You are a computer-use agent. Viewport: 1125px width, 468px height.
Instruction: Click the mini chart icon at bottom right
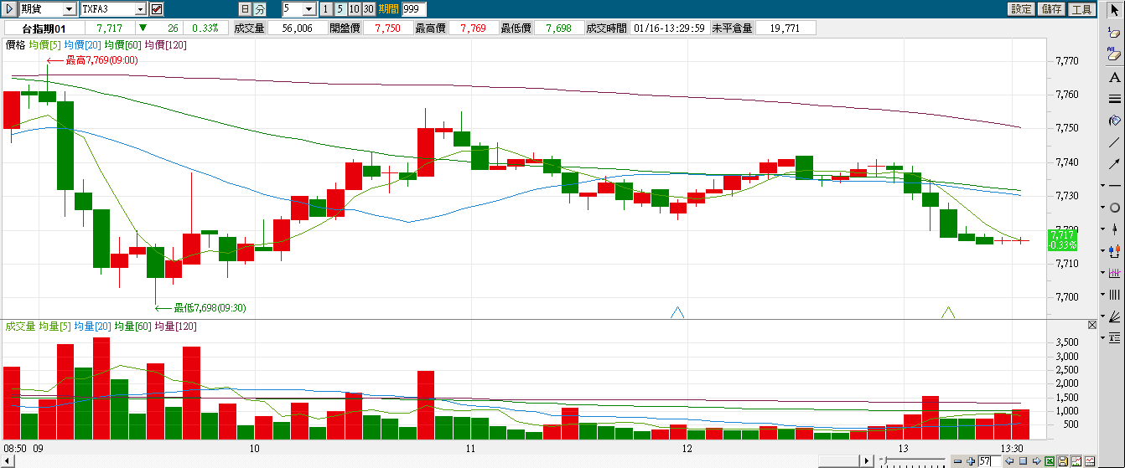point(1089,461)
